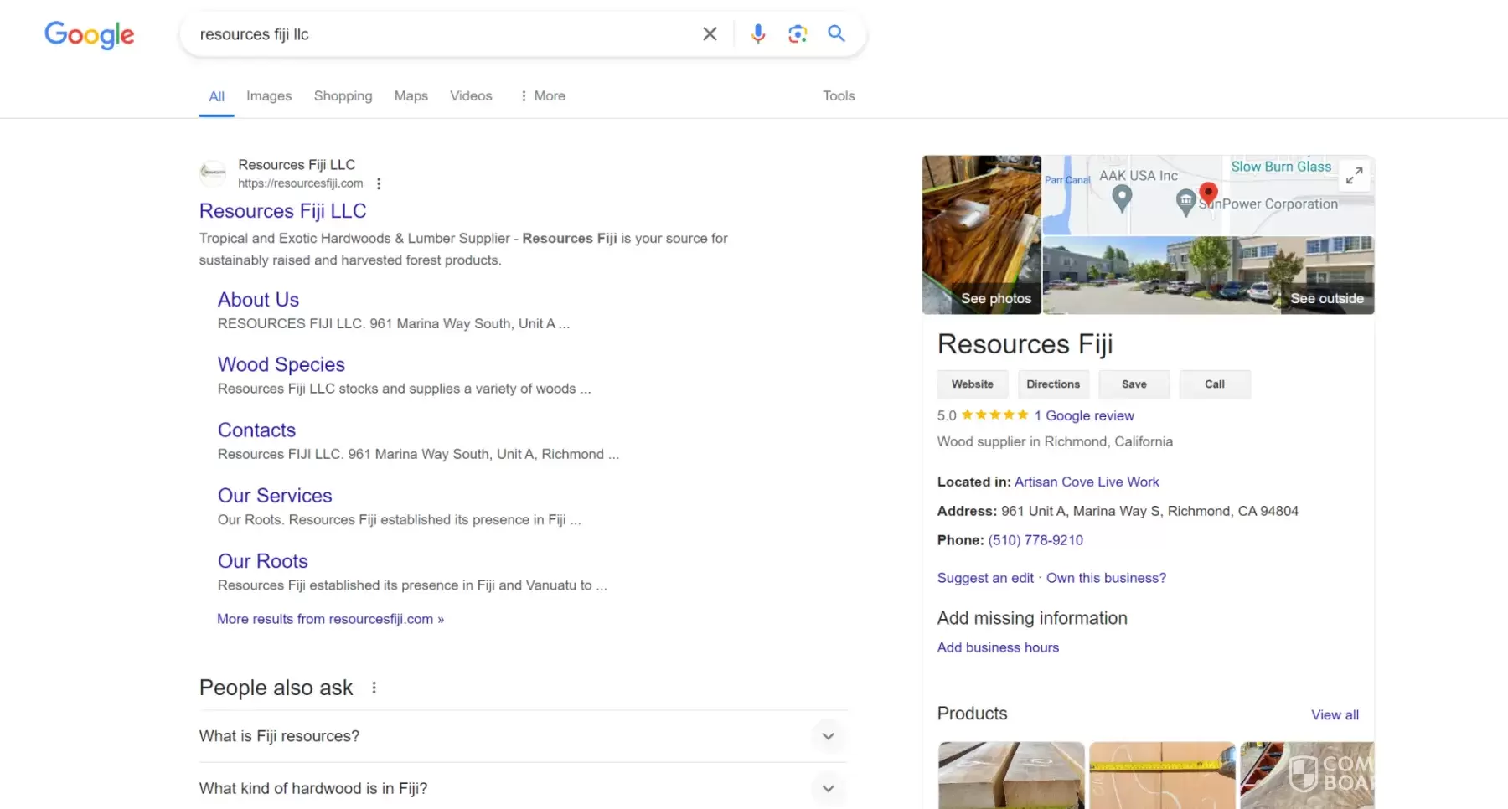Viewport: 1508px width, 809px height.
Task: Click the Call button
Action: (x=1214, y=384)
